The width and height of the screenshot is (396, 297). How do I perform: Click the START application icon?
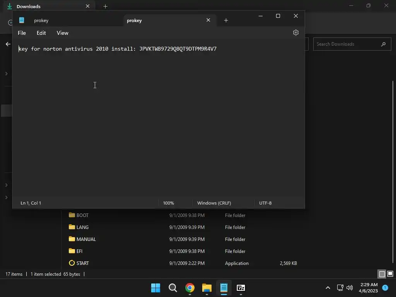72,263
